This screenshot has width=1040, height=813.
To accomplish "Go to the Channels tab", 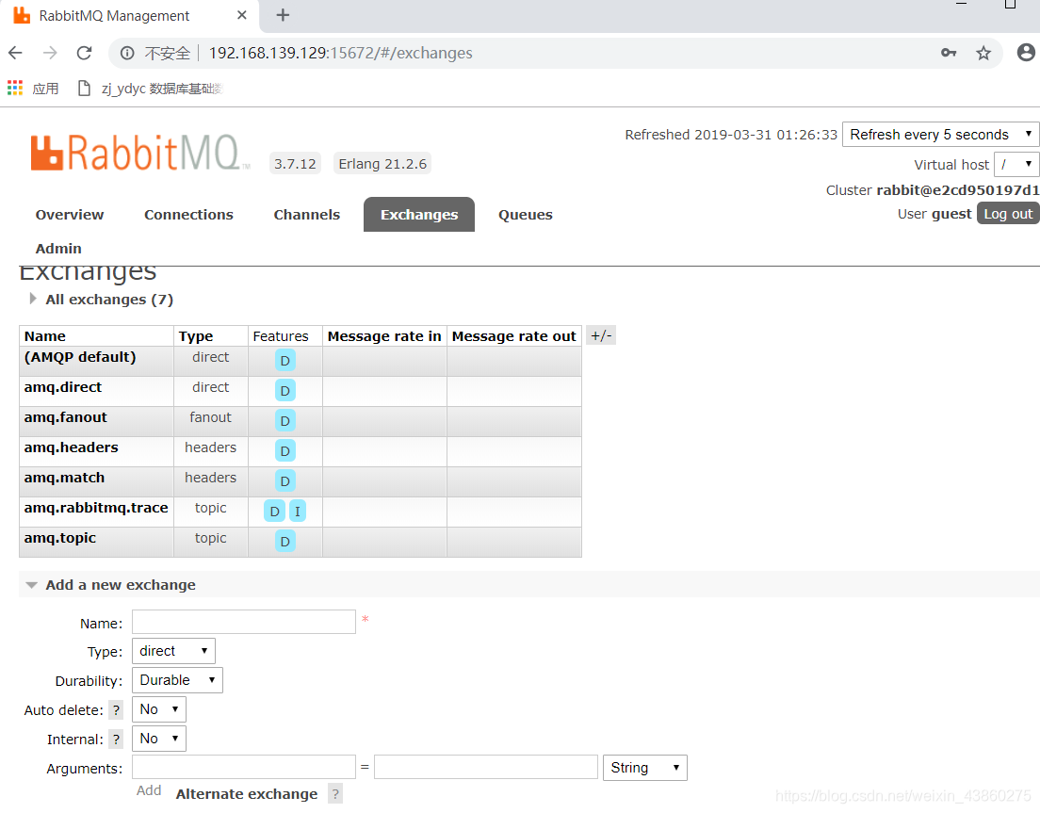I will pos(307,215).
